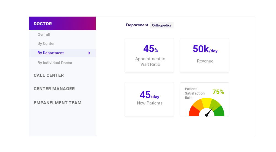The image size is (276, 152).
Task: Go to the By Center view
Action: coord(46,43)
